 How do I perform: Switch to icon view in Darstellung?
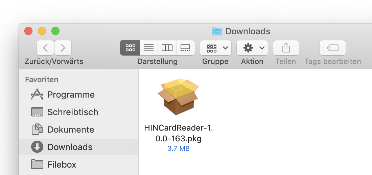click(x=130, y=48)
